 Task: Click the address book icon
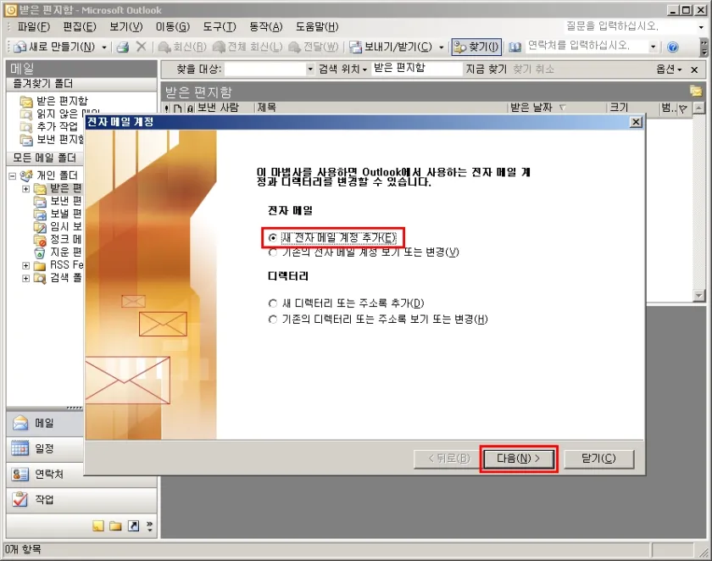(x=515, y=47)
